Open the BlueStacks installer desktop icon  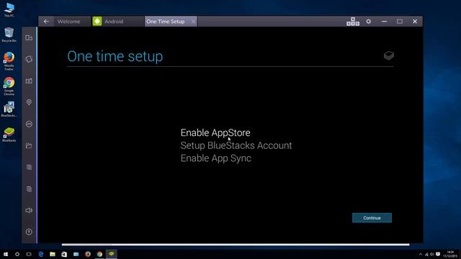9,109
